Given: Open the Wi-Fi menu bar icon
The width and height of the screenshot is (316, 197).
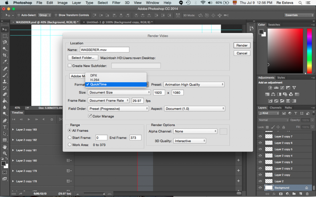Looking at the screenshot, I should click(x=203, y=3).
